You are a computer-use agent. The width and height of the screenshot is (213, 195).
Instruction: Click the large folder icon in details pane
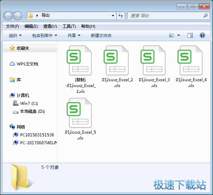click(22, 177)
